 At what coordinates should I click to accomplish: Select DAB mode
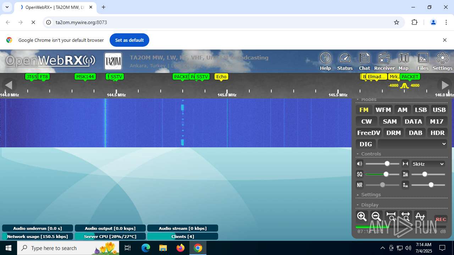point(415,133)
